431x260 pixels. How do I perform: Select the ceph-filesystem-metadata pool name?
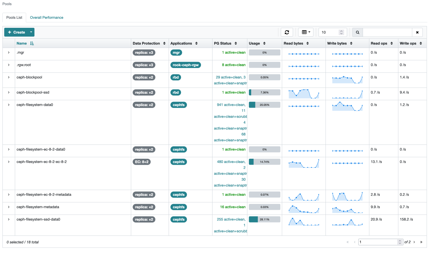tap(38, 207)
